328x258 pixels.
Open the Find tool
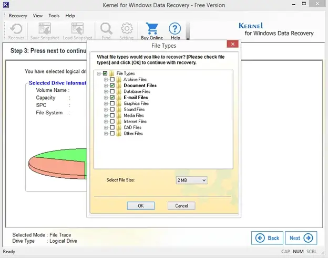pyautogui.click(x=106, y=29)
